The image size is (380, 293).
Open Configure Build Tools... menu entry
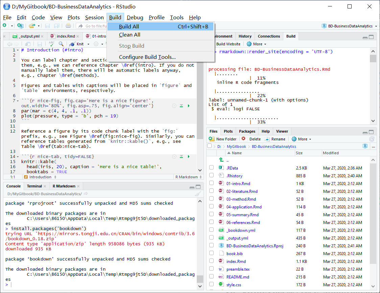coord(161,57)
